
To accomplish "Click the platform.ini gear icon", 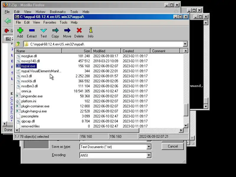I will click(18, 101).
